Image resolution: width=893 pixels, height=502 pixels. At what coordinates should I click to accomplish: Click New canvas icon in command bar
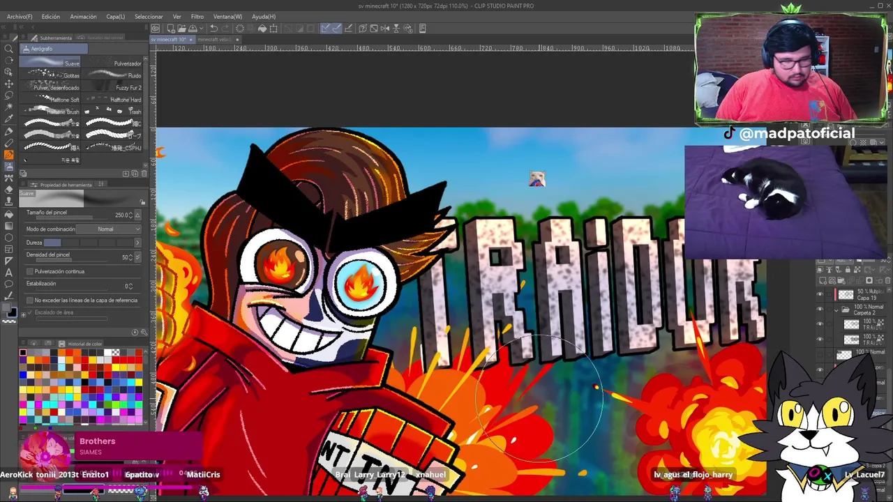tap(170, 29)
